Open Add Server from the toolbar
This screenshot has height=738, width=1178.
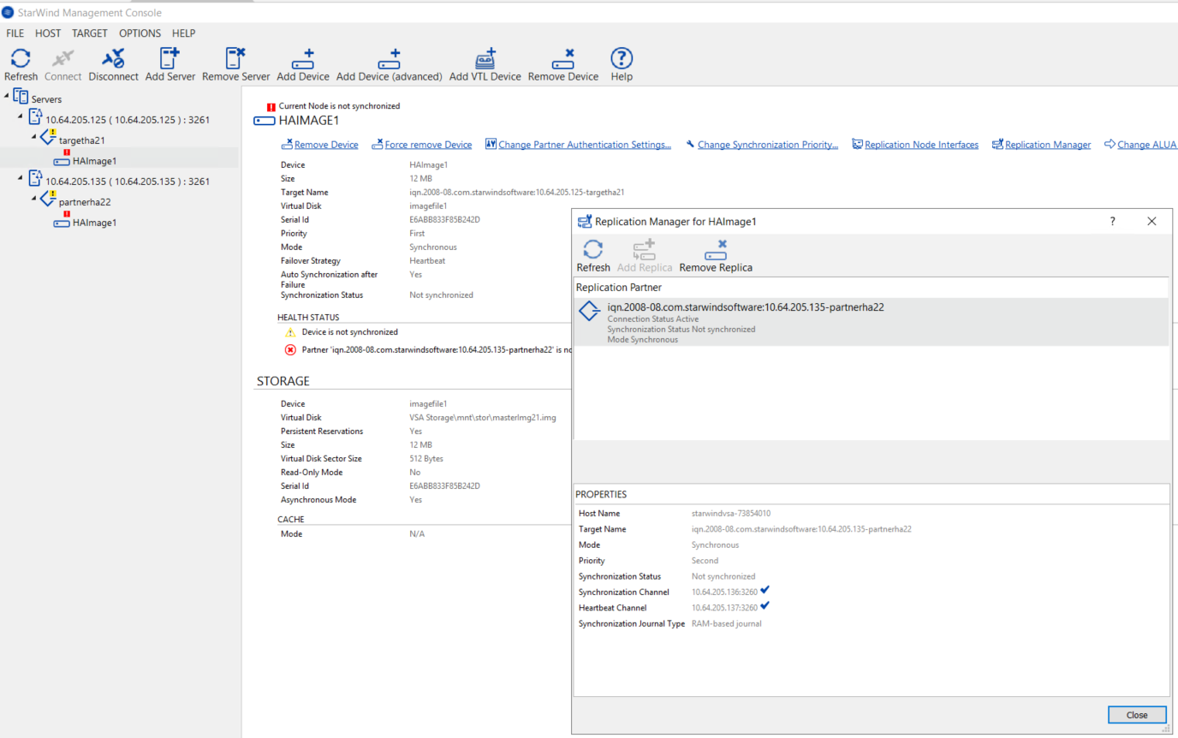pos(170,58)
